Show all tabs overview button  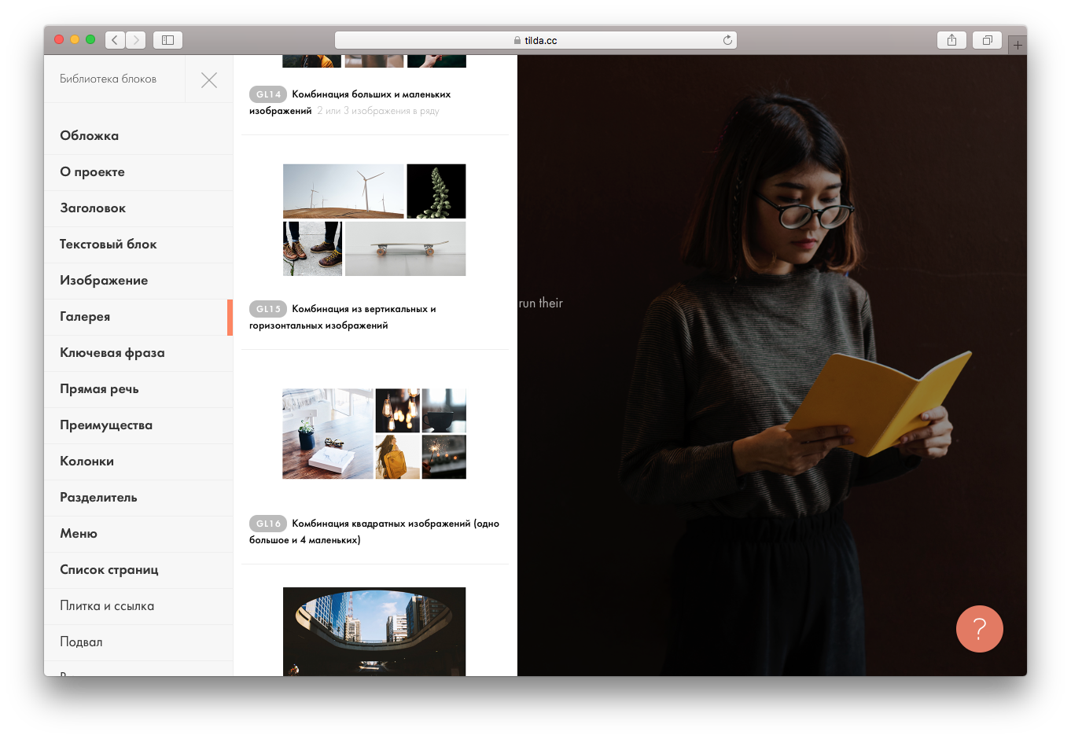click(x=987, y=40)
